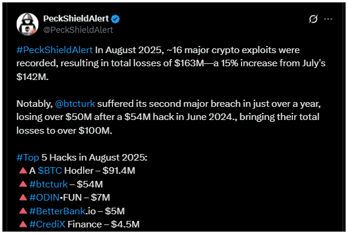The height and width of the screenshot is (234, 348).
Task: Open the PeckShieldAlert profile avatar
Action: pos(28,24)
